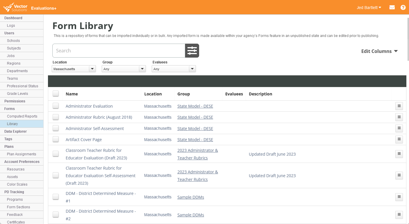Click the help question mark icon
The width and height of the screenshot is (409, 224).
[403, 8]
